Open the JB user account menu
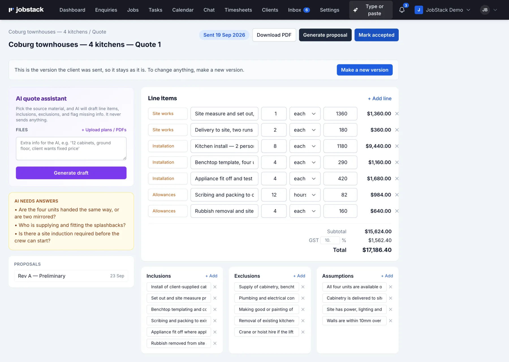 [489, 10]
